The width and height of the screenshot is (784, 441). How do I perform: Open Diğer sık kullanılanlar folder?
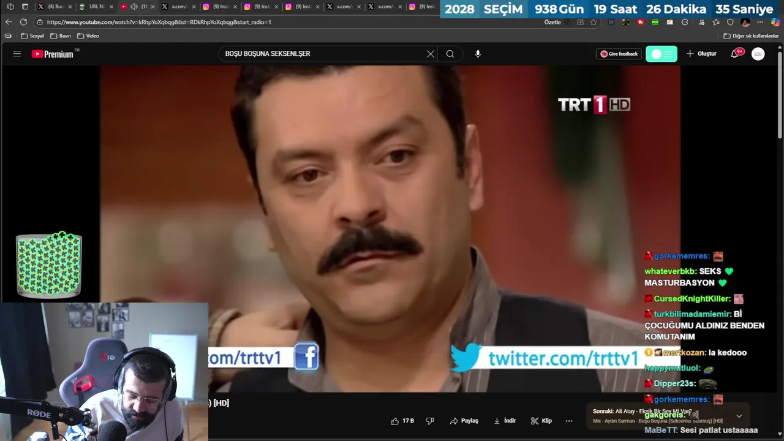[x=751, y=36]
